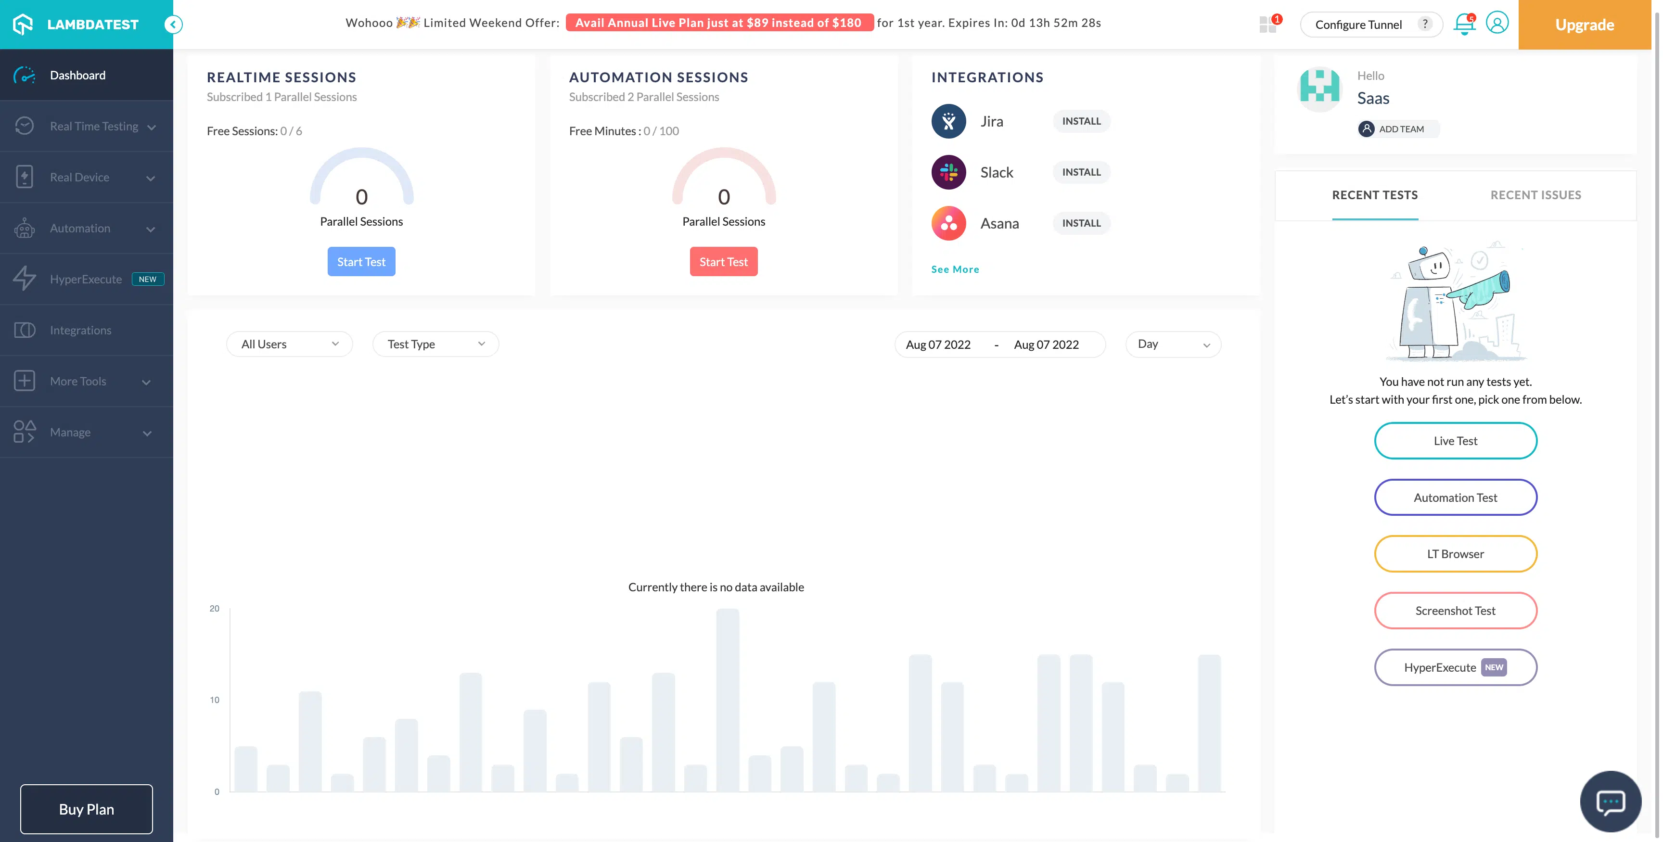Expand Manage menu chevron
This screenshot has height=842, width=1663.
pyautogui.click(x=147, y=433)
